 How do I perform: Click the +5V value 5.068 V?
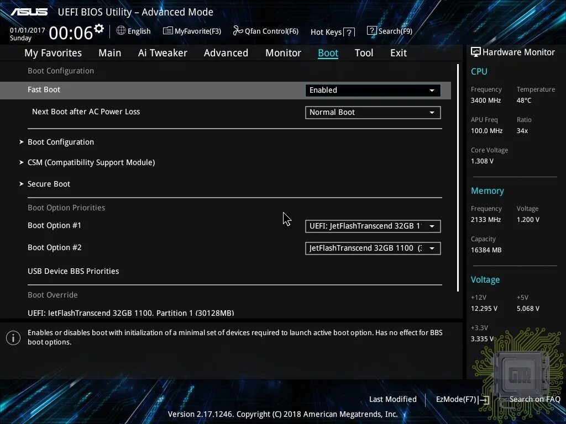[x=528, y=309]
